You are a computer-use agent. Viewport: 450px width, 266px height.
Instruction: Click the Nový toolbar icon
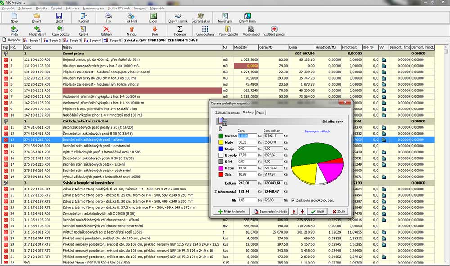(x=14, y=16)
